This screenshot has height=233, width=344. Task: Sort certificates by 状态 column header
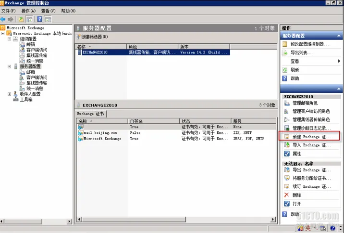coord(205,121)
